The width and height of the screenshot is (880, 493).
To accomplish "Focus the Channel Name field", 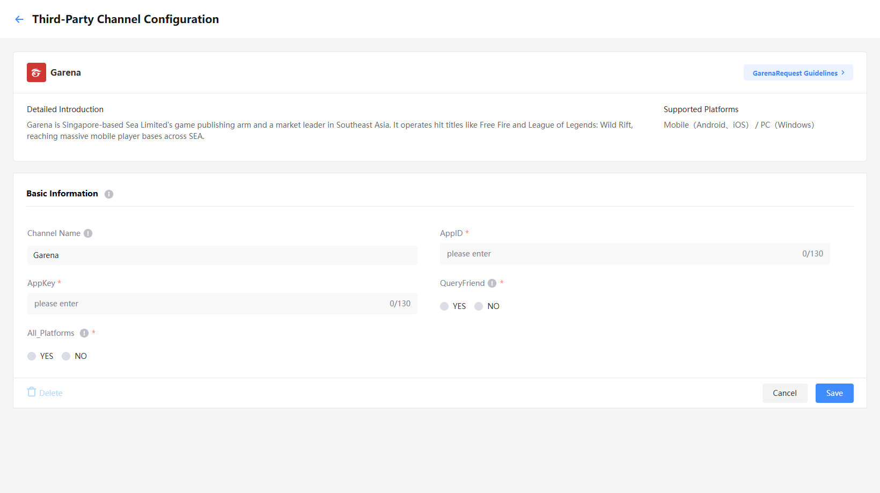I will 222,255.
